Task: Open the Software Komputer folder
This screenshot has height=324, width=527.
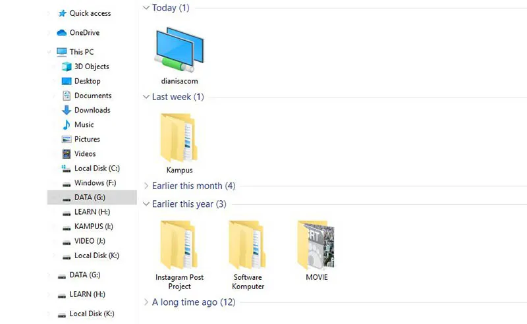Action: 248,244
